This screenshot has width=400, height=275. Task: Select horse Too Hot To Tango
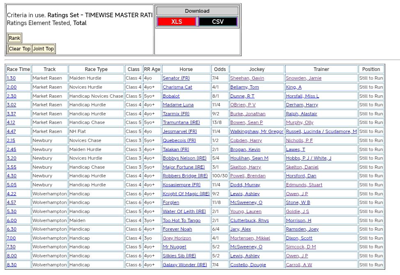click(182, 220)
